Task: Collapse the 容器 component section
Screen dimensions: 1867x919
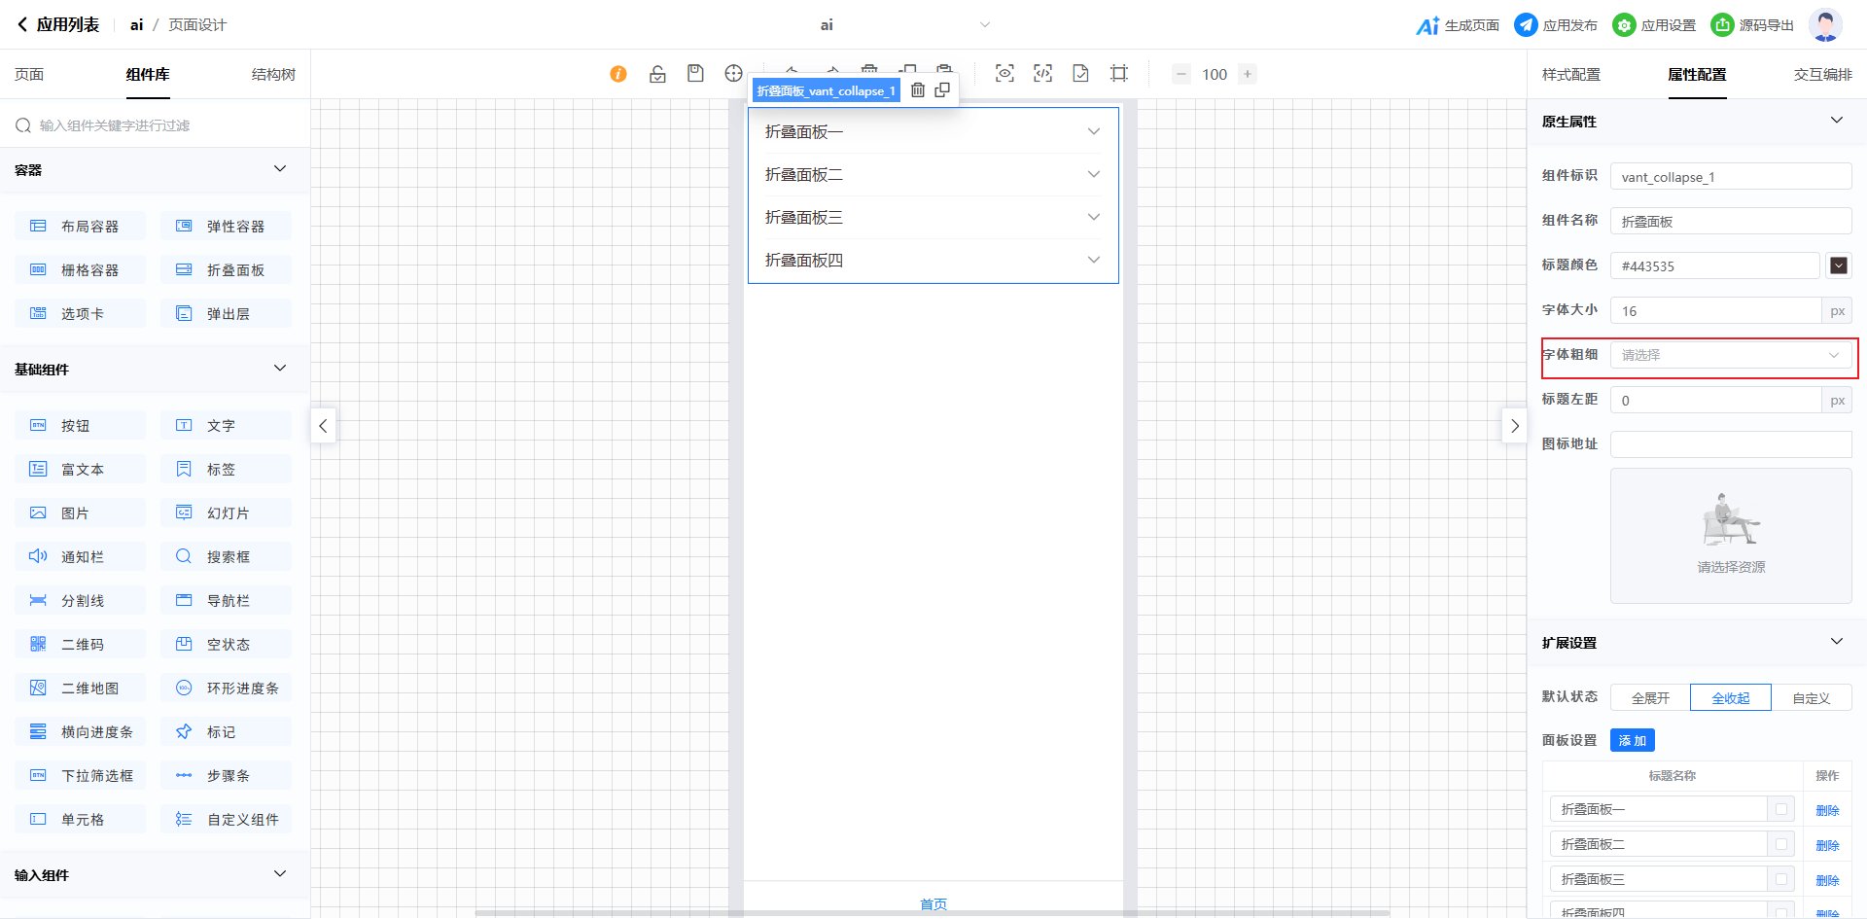Action: click(x=280, y=169)
